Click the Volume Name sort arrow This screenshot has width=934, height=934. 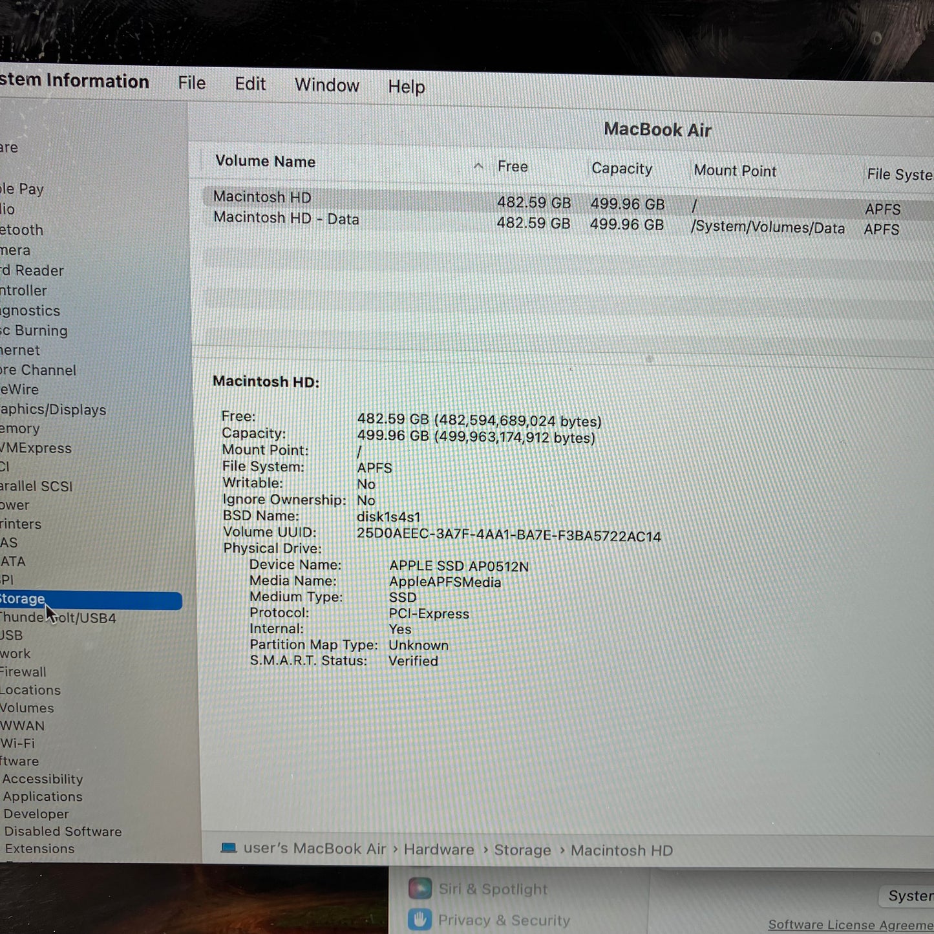tap(478, 166)
